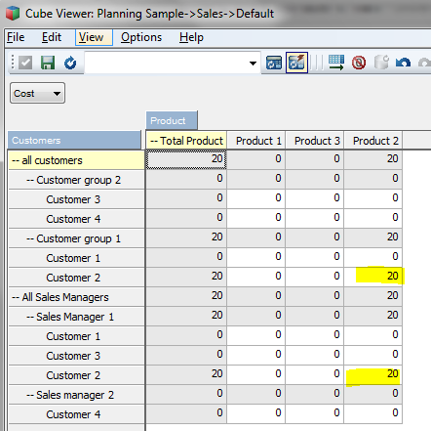Screen dimensions: 431x431
Task: Click the grayed checkmark commit icon
Action: (x=25, y=63)
